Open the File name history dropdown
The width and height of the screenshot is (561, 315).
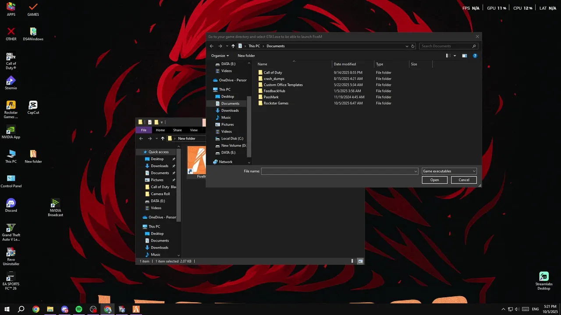[x=415, y=171]
